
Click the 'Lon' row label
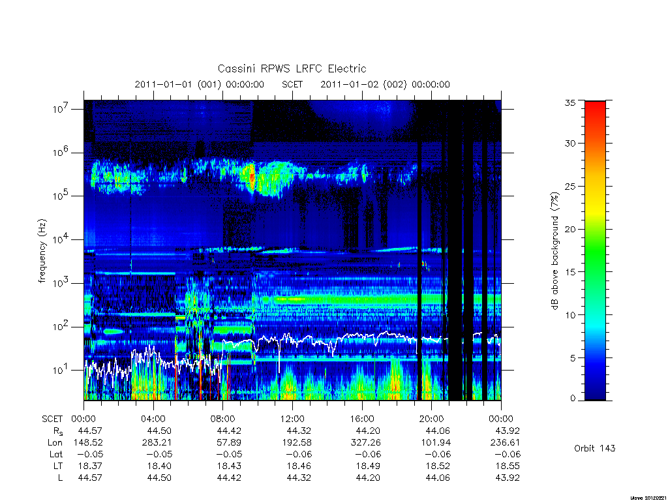[55, 443]
